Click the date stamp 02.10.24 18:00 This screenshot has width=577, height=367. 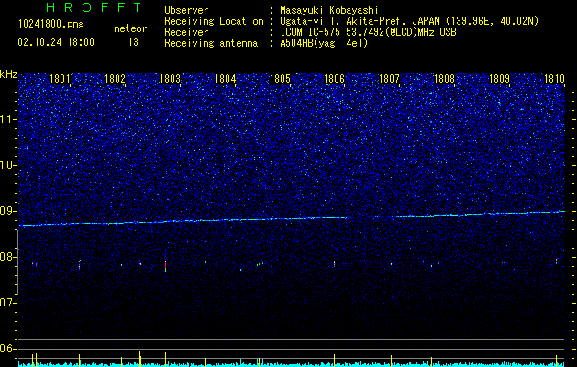click(x=56, y=42)
